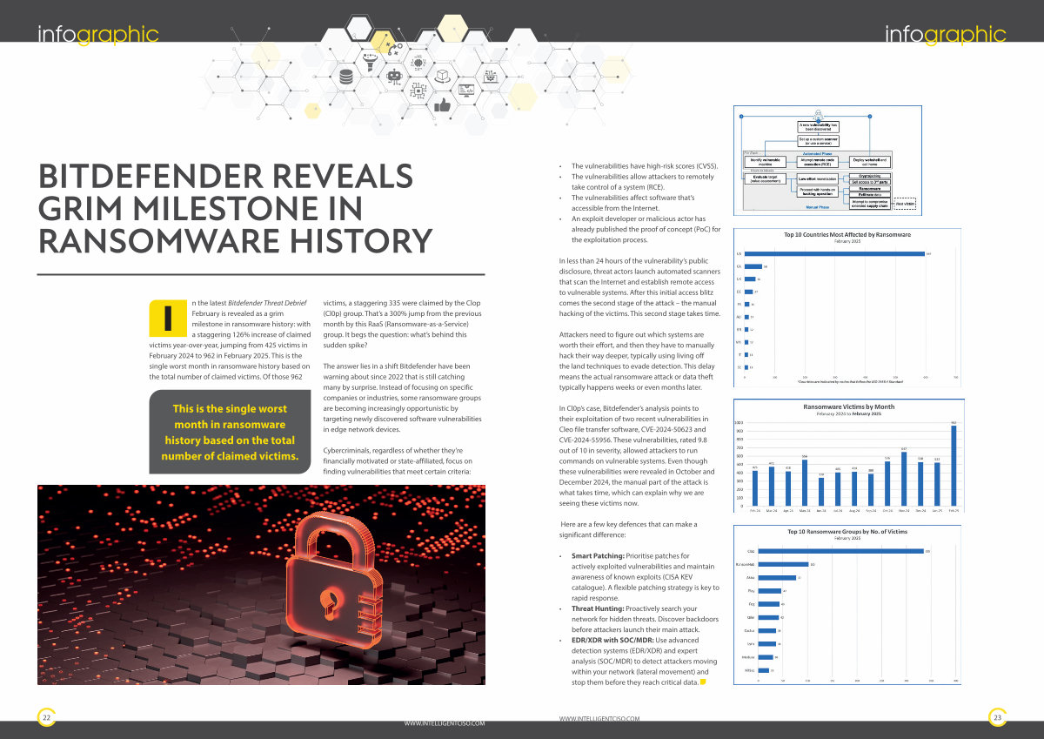The height and width of the screenshot is (739, 1044).
Task: Click the yellow drop cap letter I
Action: pyautogui.click(x=165, y=318)
